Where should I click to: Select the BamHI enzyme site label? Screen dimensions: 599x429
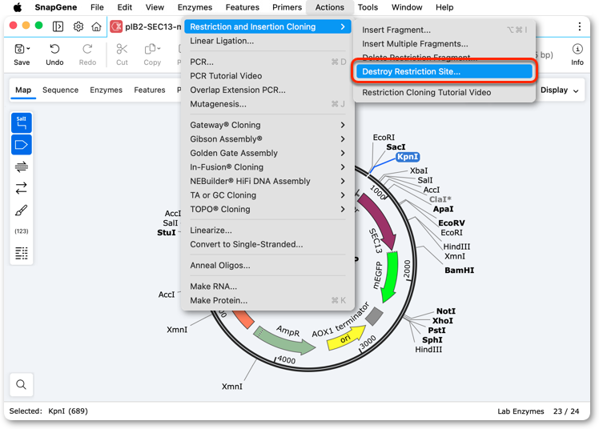(x=459, y=271)
